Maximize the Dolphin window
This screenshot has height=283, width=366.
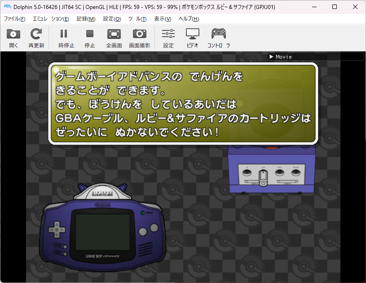click(335, 7)
